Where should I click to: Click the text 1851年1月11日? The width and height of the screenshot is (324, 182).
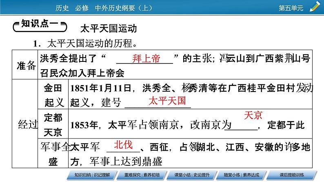[101, 88]
